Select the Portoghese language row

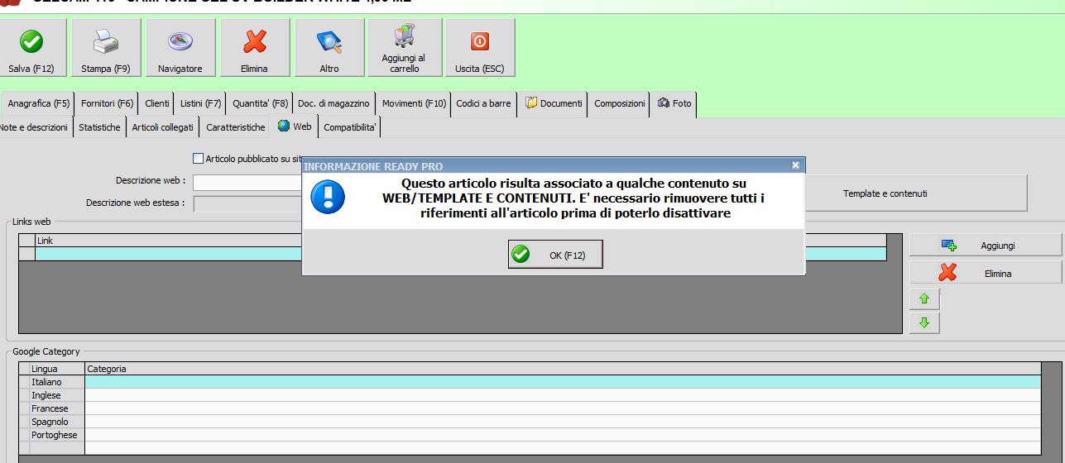(x=530, y=435)
